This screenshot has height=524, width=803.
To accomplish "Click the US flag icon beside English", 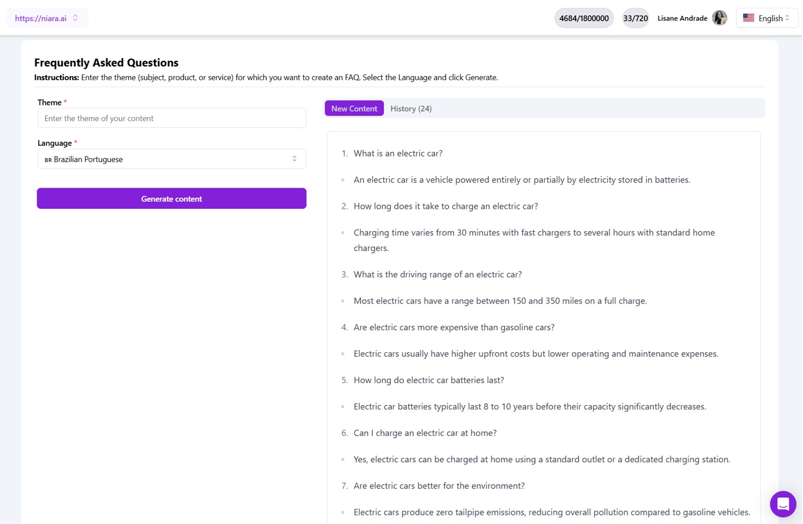I will [749, 17].
